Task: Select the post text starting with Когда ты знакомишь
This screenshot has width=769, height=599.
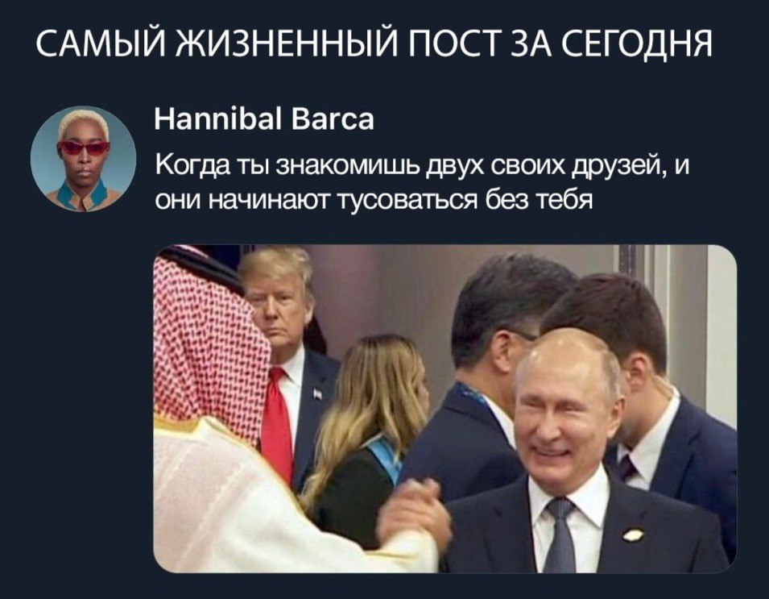Action: click(422, 183)
